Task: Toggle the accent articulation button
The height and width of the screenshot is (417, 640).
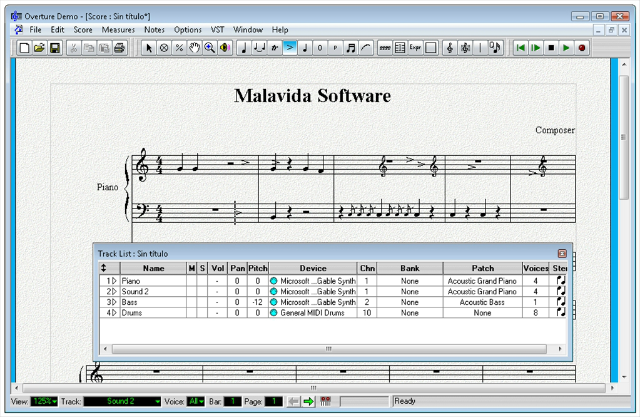Action: tap(290, 48)
